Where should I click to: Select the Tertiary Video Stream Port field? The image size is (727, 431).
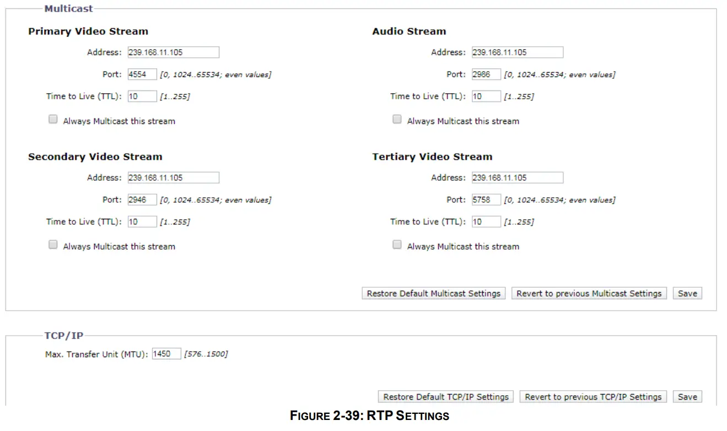tap(485, 199)
